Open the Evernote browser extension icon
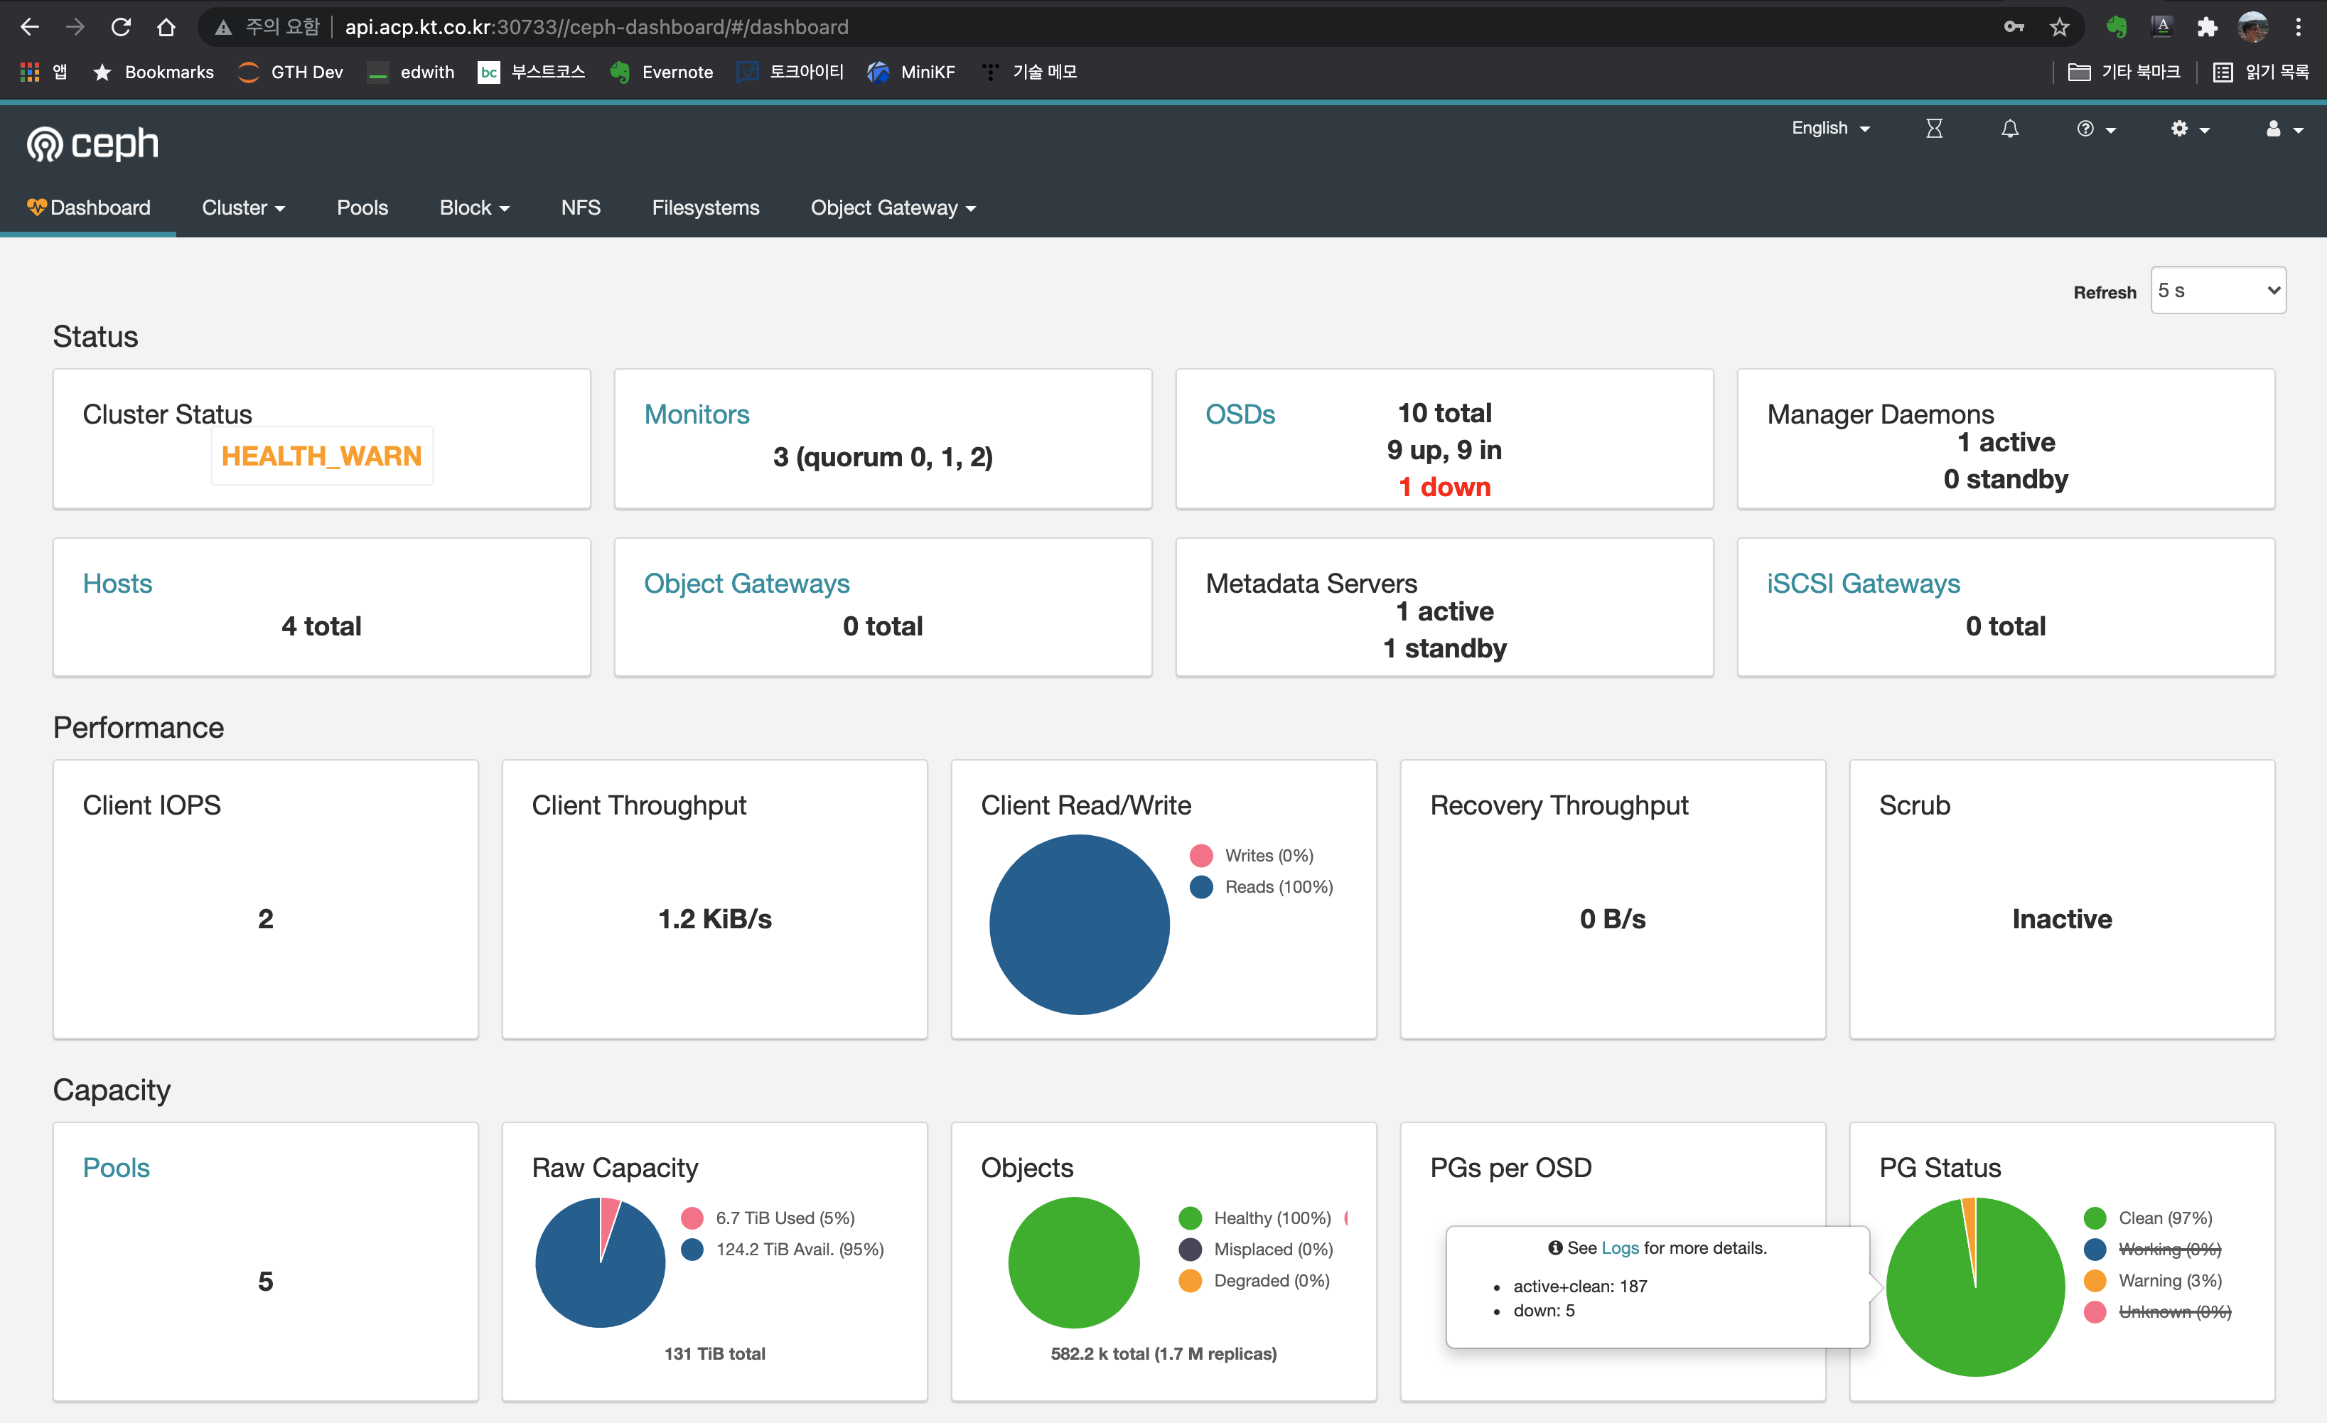 pyautogui.click(x=2117, y=26)
